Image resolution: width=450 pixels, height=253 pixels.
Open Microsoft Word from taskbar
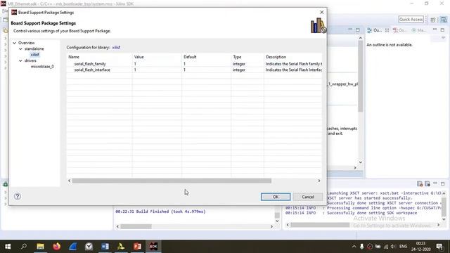105,247
